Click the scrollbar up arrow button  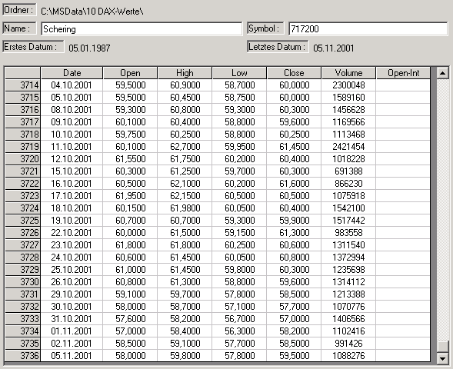click(442, 73)
